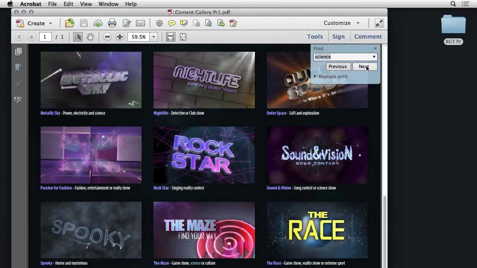The width and height of the screenshot is (477, 268).
Task: Click the page with paperclip toolbar icon
Action: [x=209, y=23]
